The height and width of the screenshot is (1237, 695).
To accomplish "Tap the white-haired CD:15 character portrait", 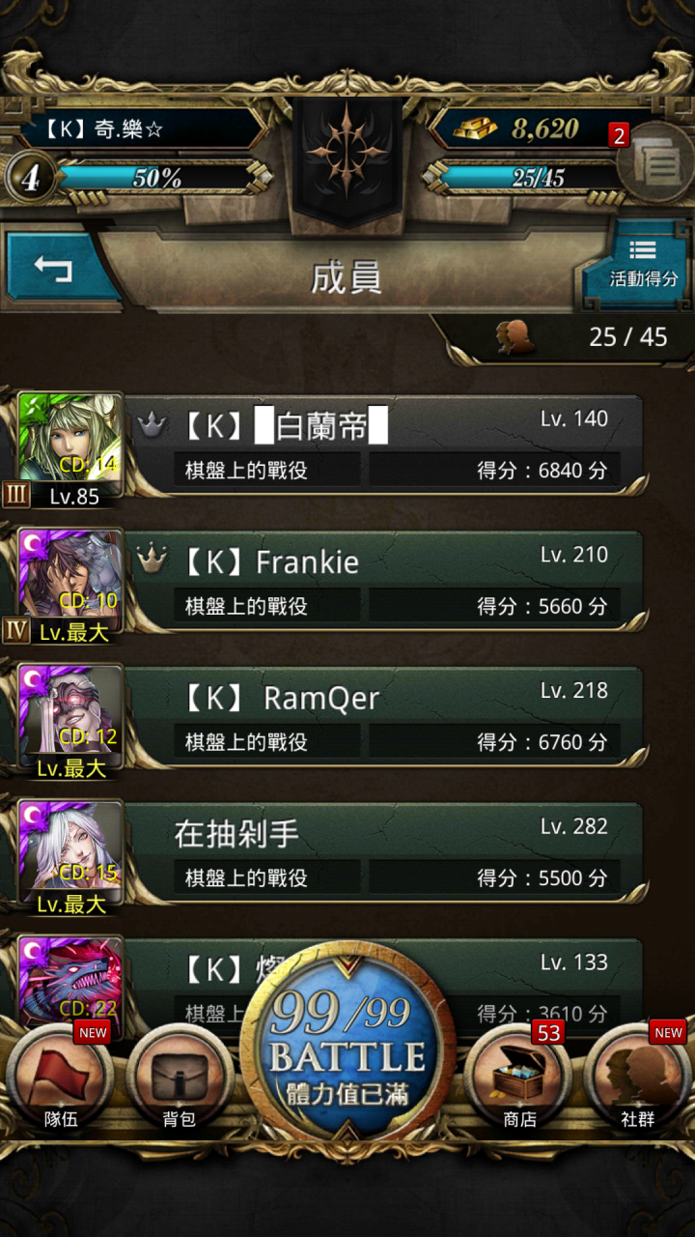I will tap(70, 847).
